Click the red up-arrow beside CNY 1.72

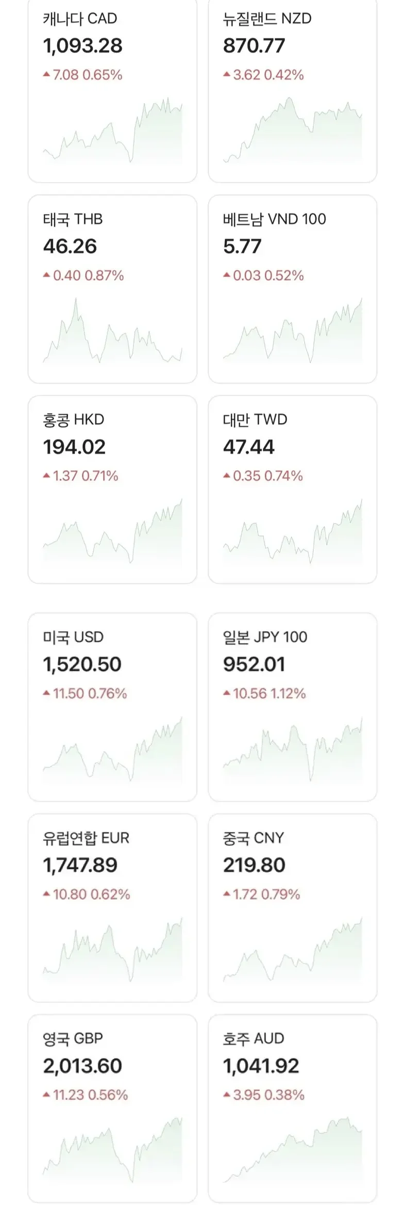227,894
